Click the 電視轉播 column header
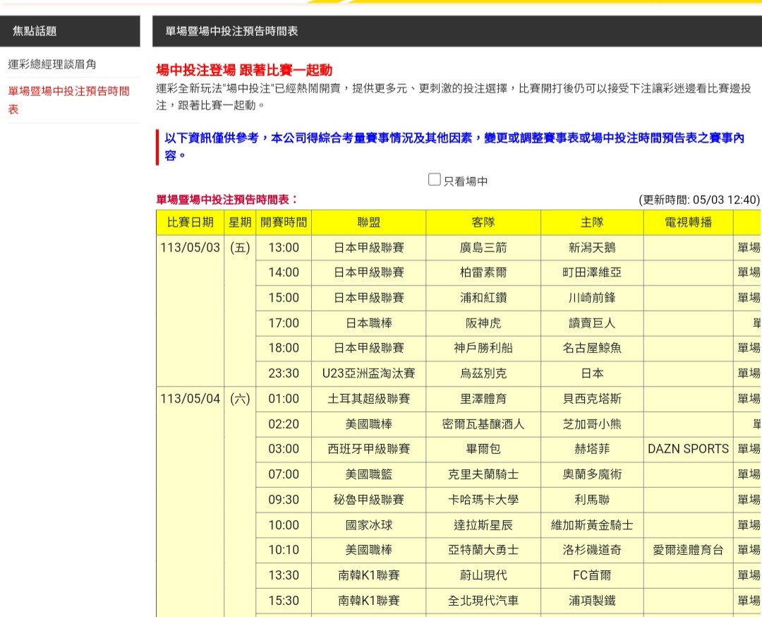762x617 pixels. coord(688,222)
